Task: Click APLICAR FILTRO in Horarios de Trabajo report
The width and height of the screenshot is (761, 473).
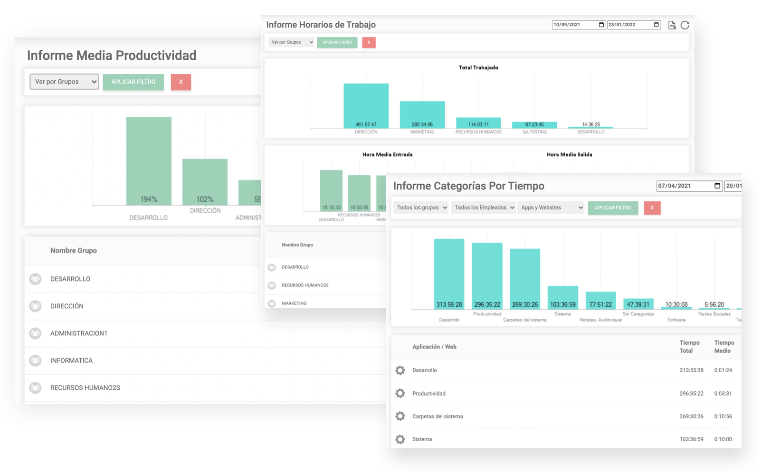Action: [337, 42]
